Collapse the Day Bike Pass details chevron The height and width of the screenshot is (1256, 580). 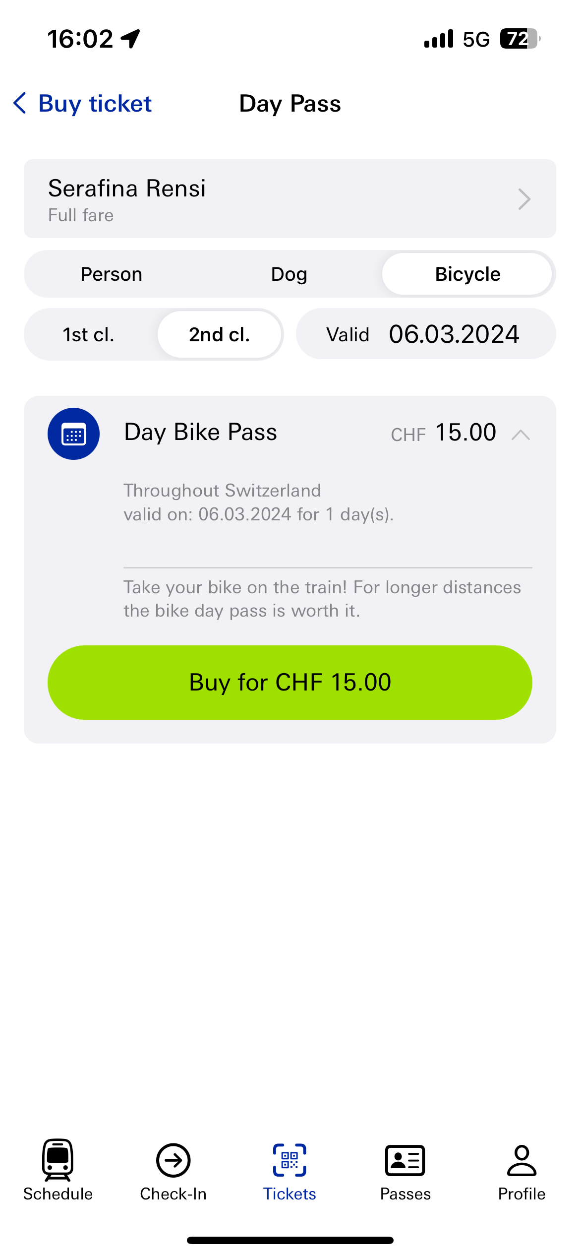[521, 435]
